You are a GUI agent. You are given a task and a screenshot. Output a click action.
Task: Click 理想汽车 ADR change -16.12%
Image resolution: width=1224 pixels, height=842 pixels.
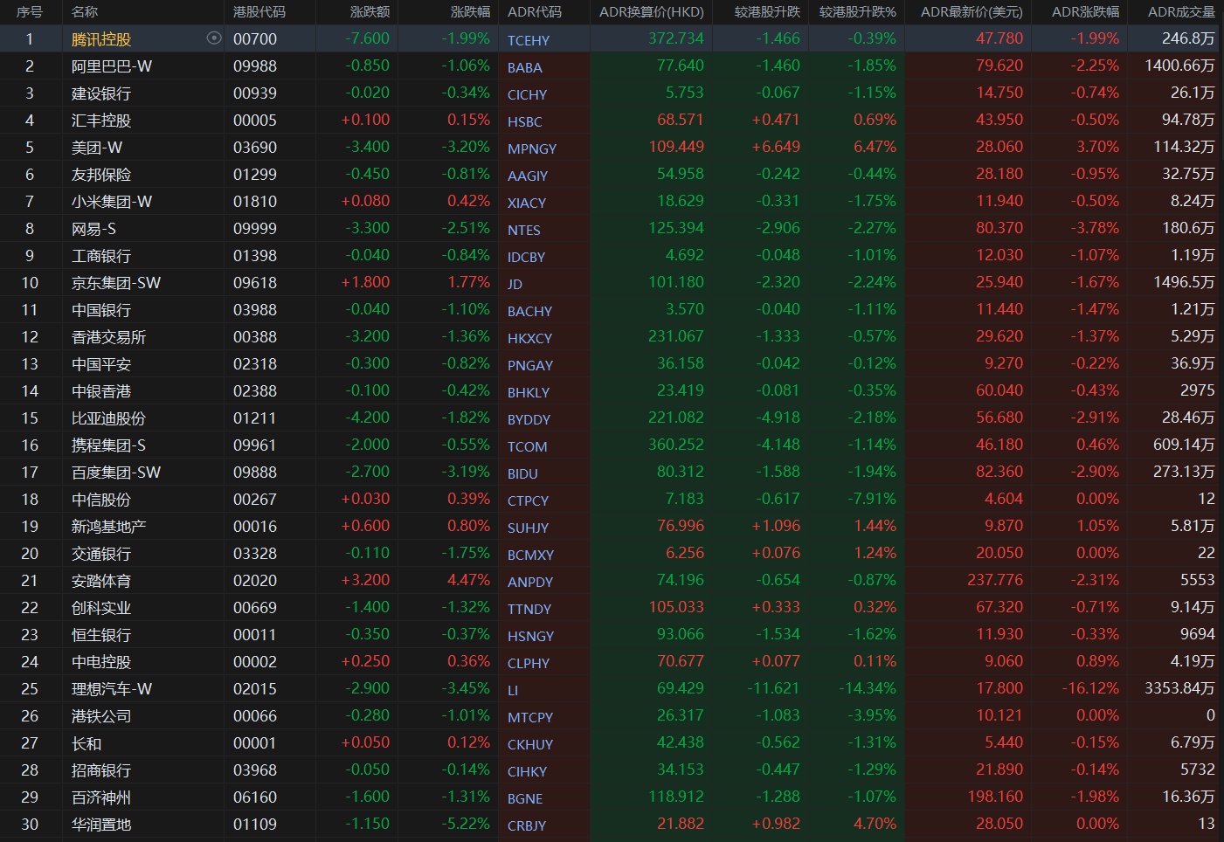coord(1090,688)
